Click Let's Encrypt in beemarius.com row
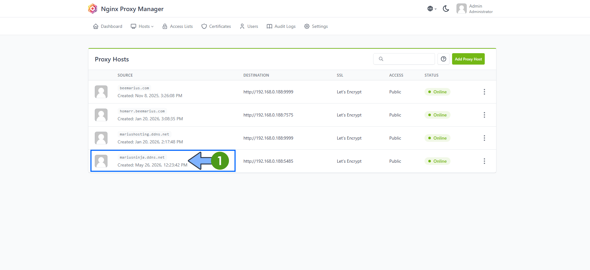Image resolution: width=590 pixels, height=270 pixels. point(349,92)
